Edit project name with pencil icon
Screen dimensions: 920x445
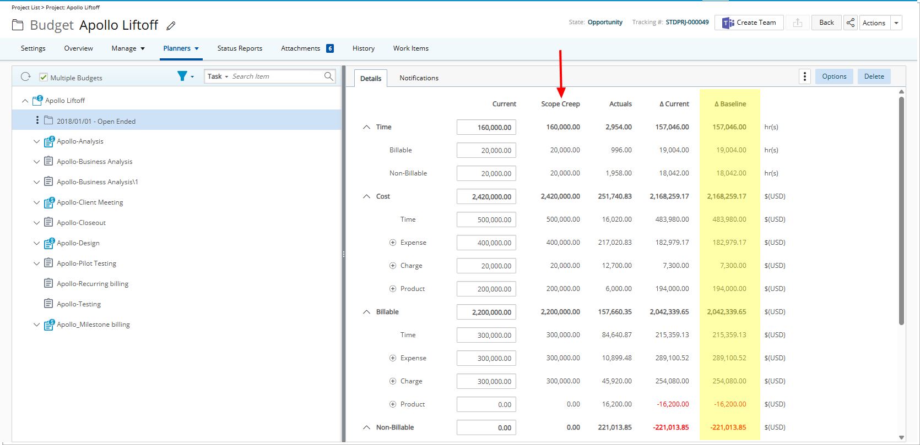pyautogui.click(x=171, y=26)
